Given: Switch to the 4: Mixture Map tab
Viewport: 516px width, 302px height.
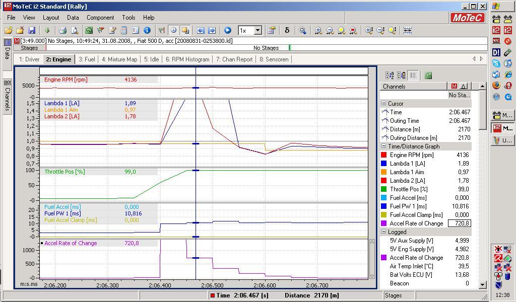Looking at the screenshot, I should coord(119,59).
